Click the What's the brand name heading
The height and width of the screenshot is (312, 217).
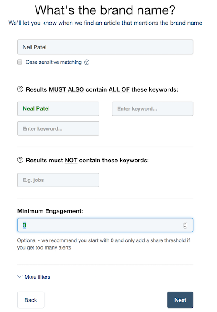point(105,10)
